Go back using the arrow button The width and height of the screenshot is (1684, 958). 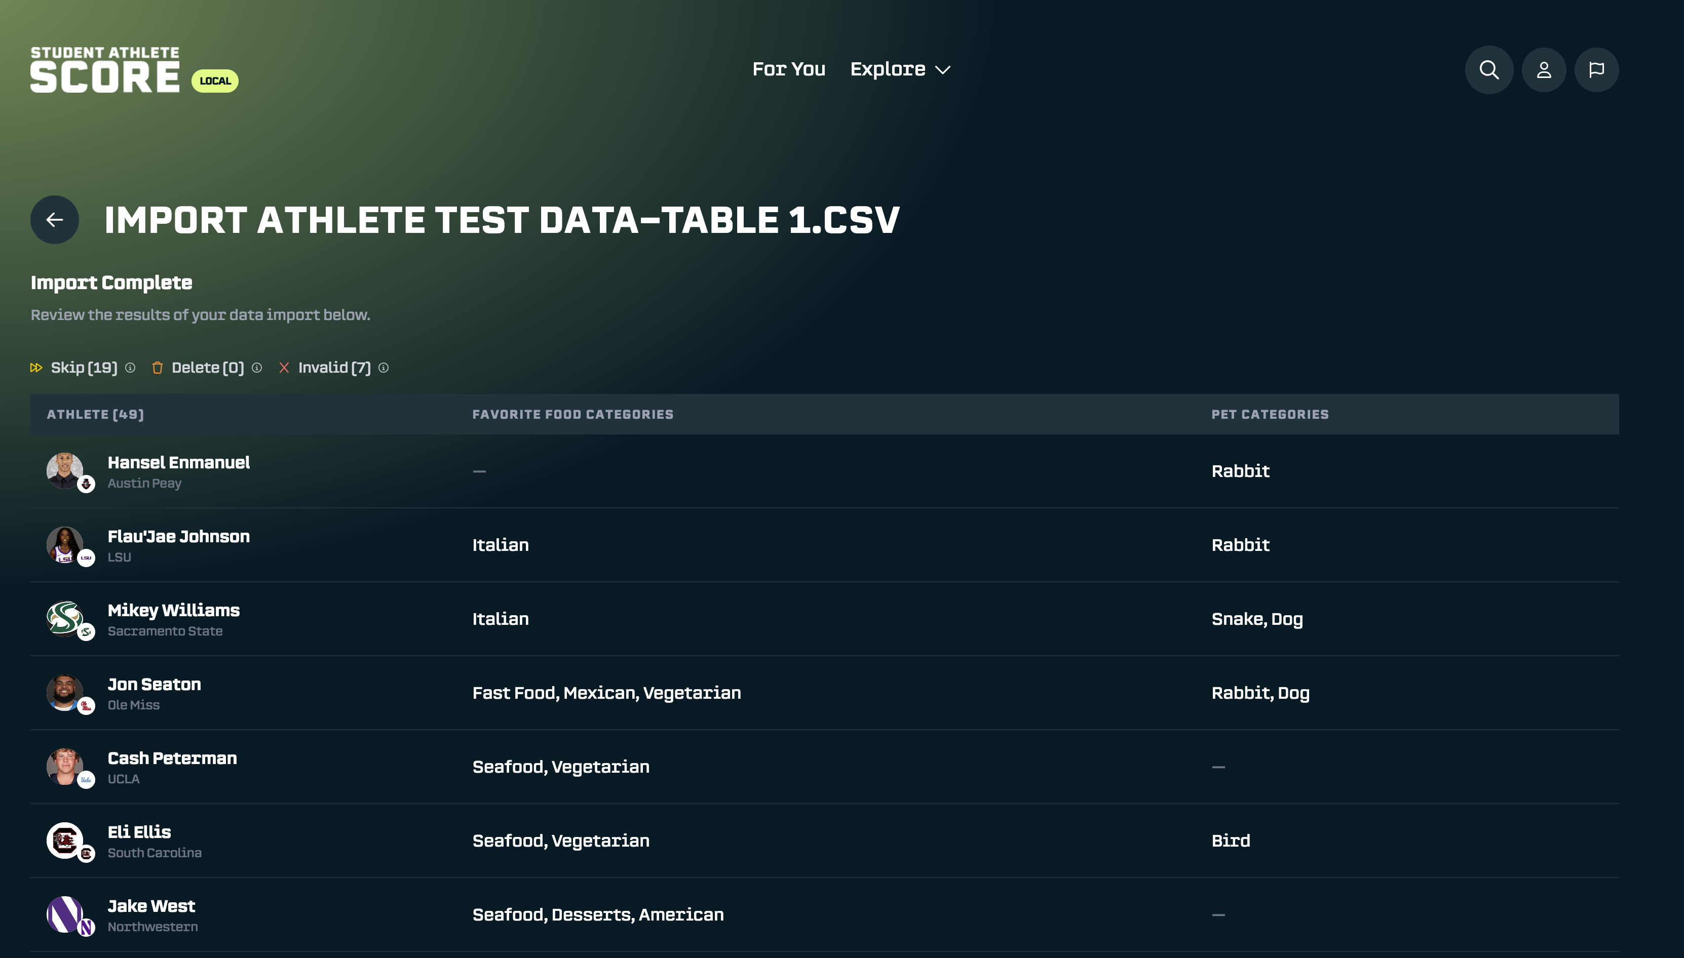coord(55,220)
